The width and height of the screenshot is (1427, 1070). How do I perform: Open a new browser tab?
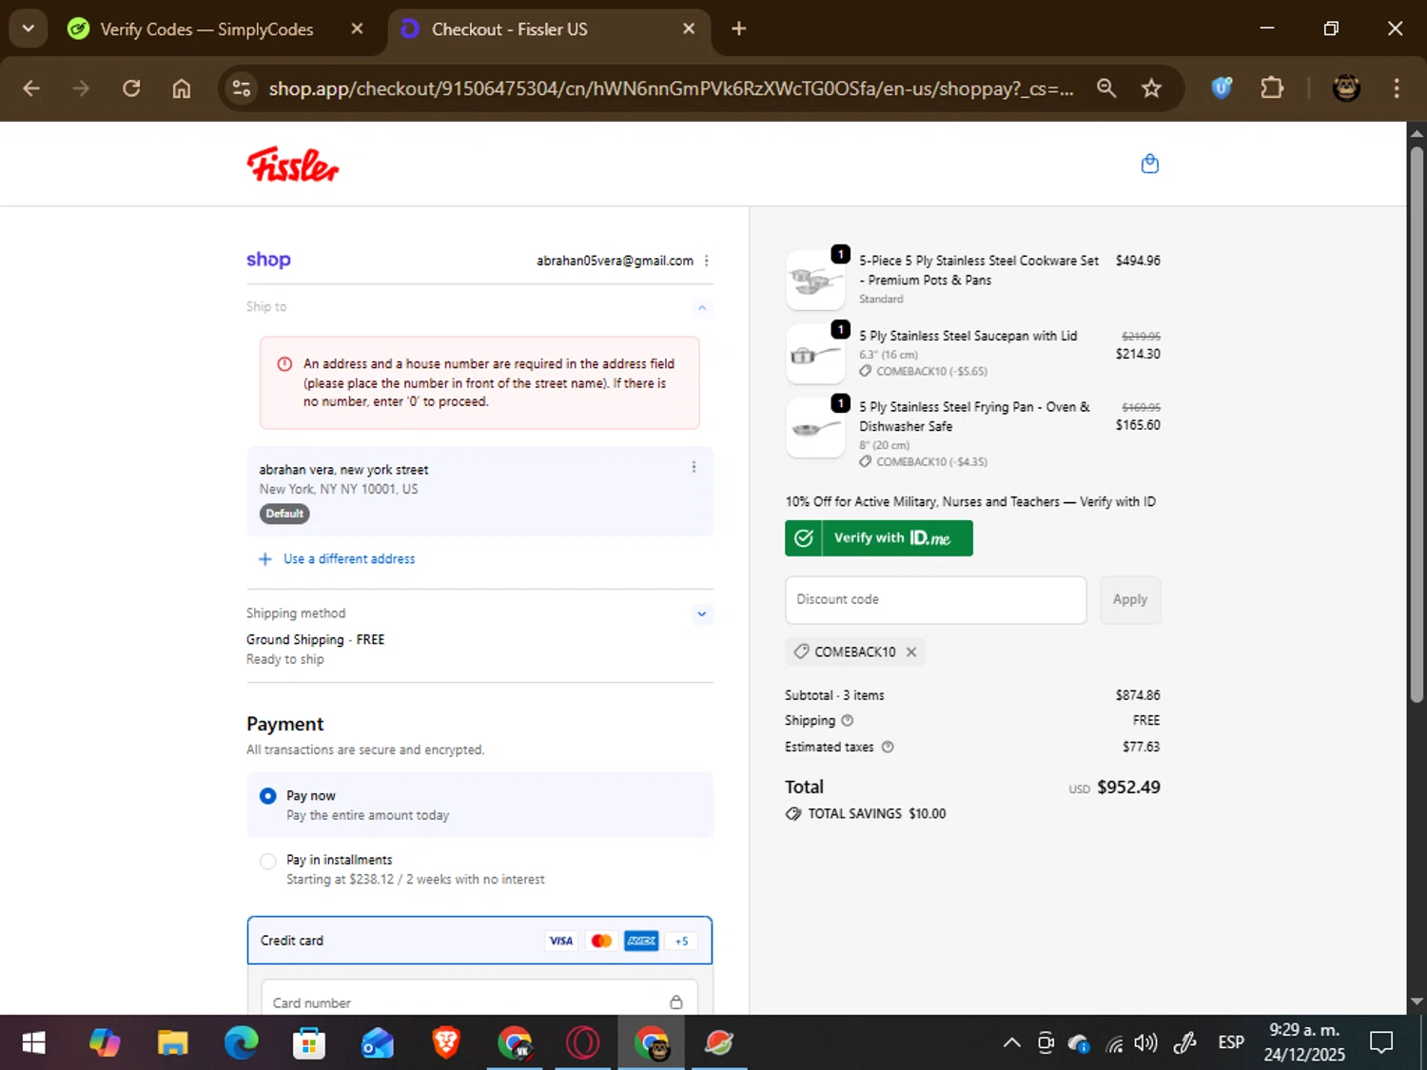(739, 29)
